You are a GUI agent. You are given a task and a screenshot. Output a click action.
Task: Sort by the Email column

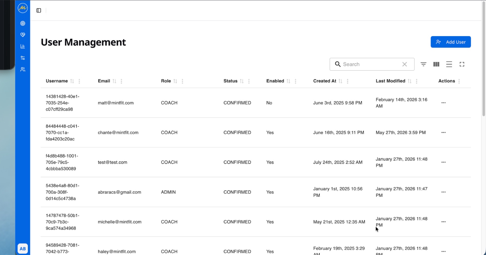[114, 81]
